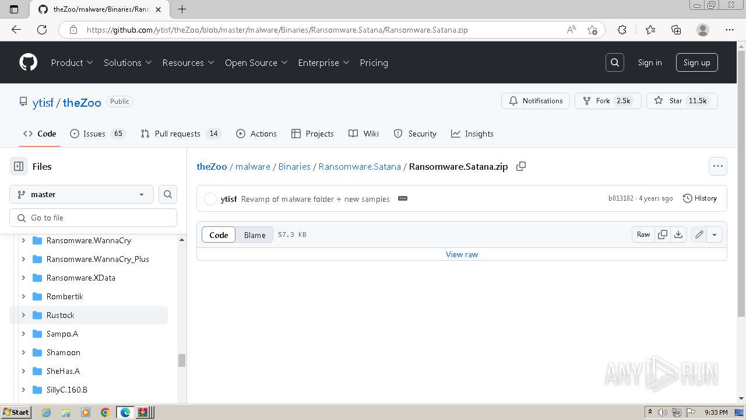Open the edit options dropdown arrow
Viewport: 746px width, 420px height.
pyautogui.click(x=715, y=235)
